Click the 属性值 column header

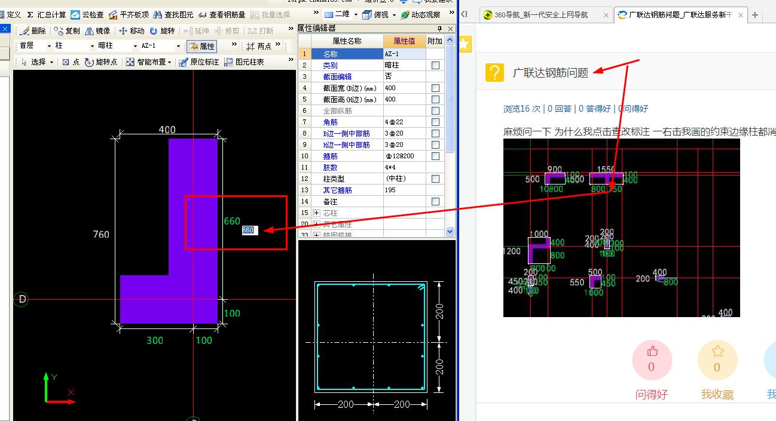pos(404,41)
